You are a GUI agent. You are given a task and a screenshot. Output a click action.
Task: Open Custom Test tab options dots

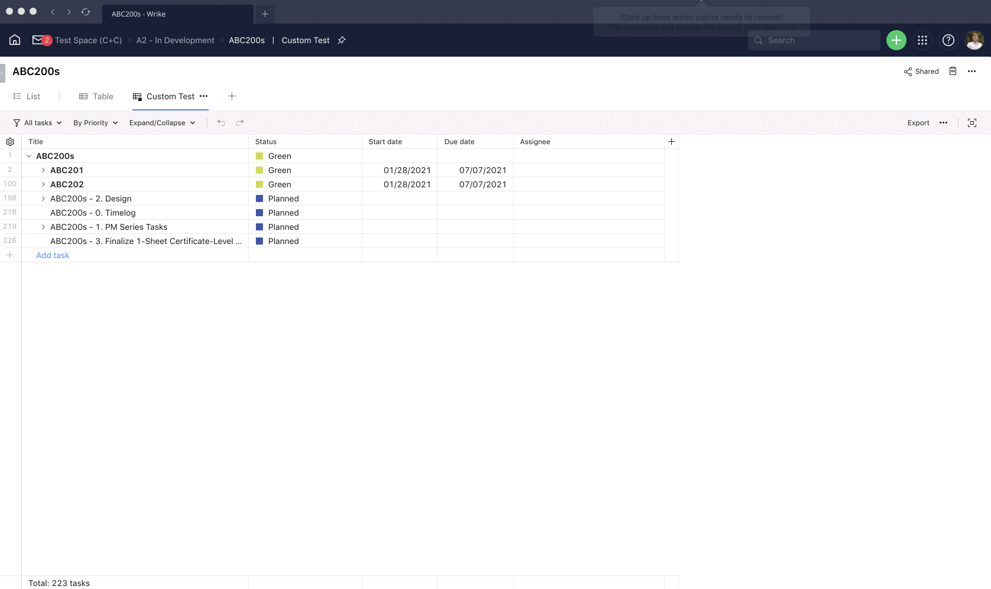coord(204,96)
